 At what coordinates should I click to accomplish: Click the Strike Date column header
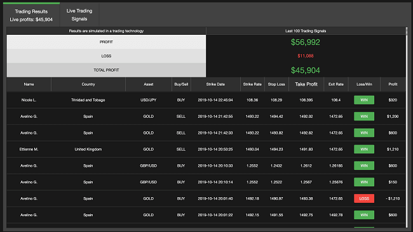pos(215,84)
